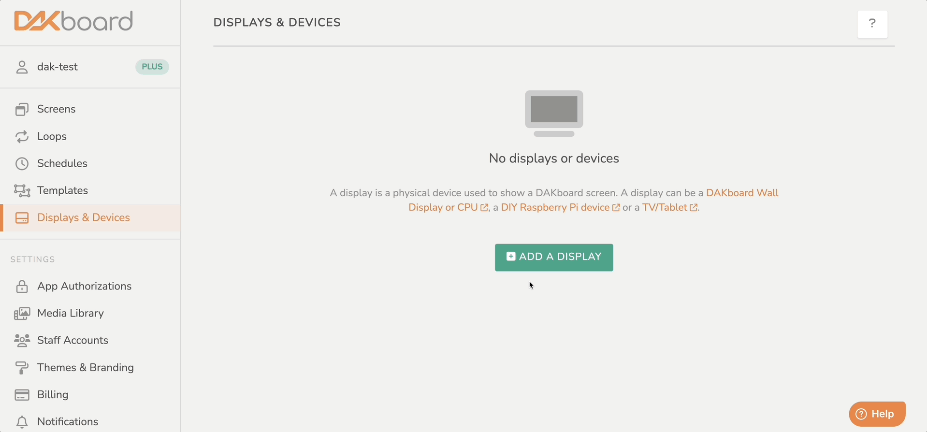Click external link icon after CPU
The image size is (927, 432).
coord(484,208)
